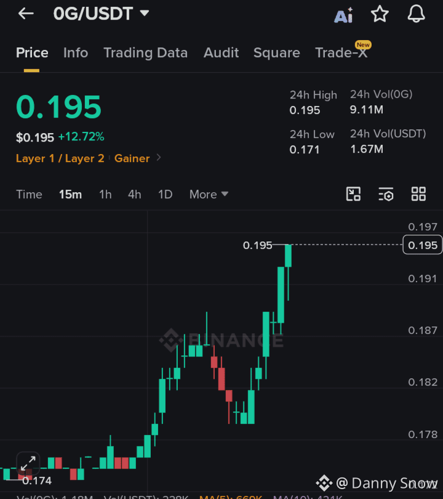Open the Gainer tag link
The height and width of the screenshot is (499, 443).
point(132,158)
